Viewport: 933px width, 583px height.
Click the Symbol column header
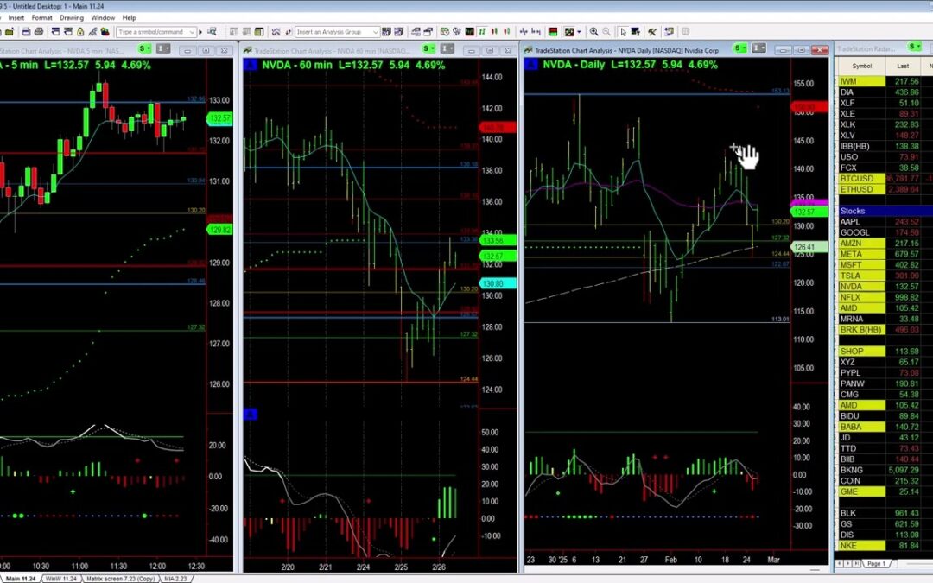tap(861, 66)
